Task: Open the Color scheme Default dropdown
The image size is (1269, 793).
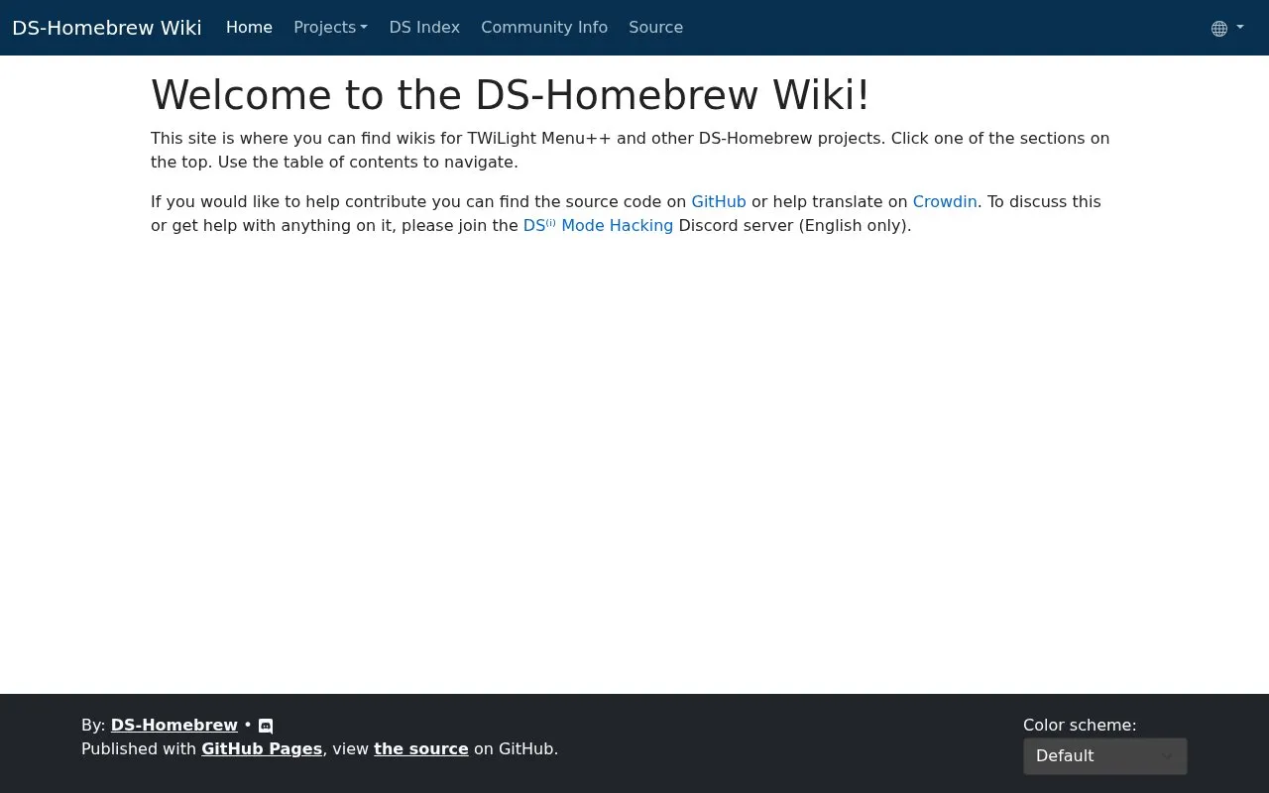Action: [1104, 756]
